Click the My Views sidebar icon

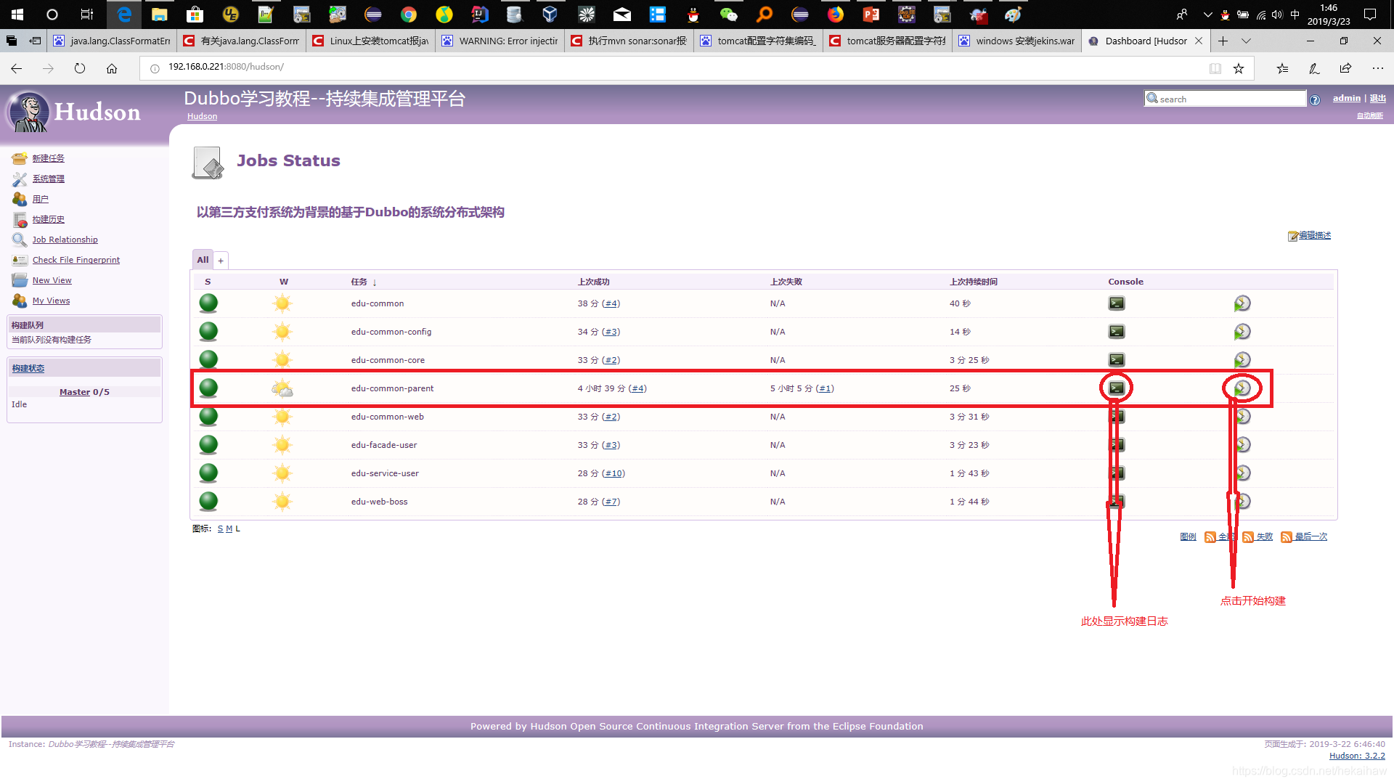pos(20,301)
